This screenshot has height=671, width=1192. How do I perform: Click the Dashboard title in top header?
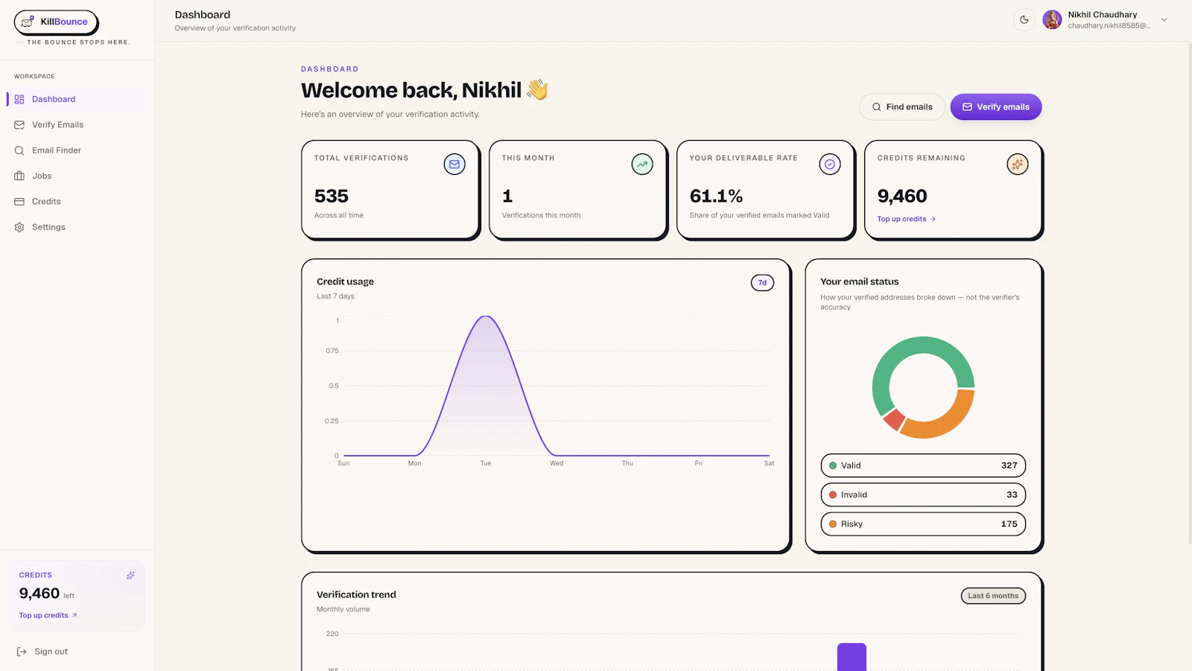[203, 15]
